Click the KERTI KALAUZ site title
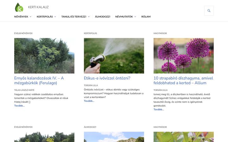The height and width of the screenshot is (142, 228). (x=38, y=7)
